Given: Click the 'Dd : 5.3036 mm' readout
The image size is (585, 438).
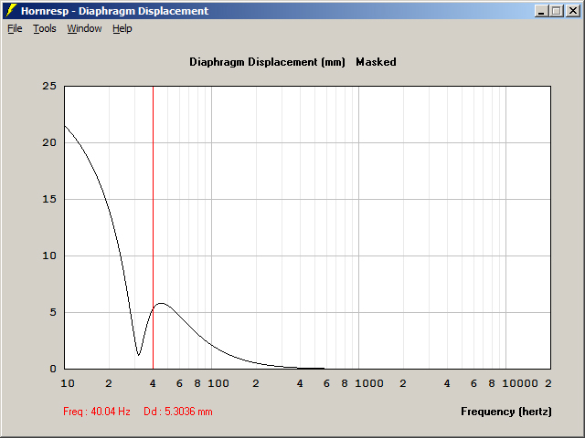Looking at the screenshot, I should [x=178, y=412].
